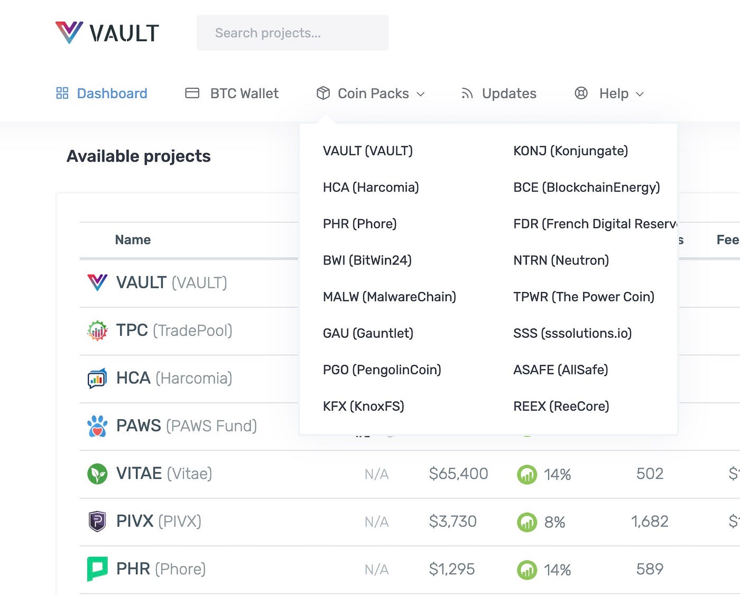Open the Help menu

(609, 93)
